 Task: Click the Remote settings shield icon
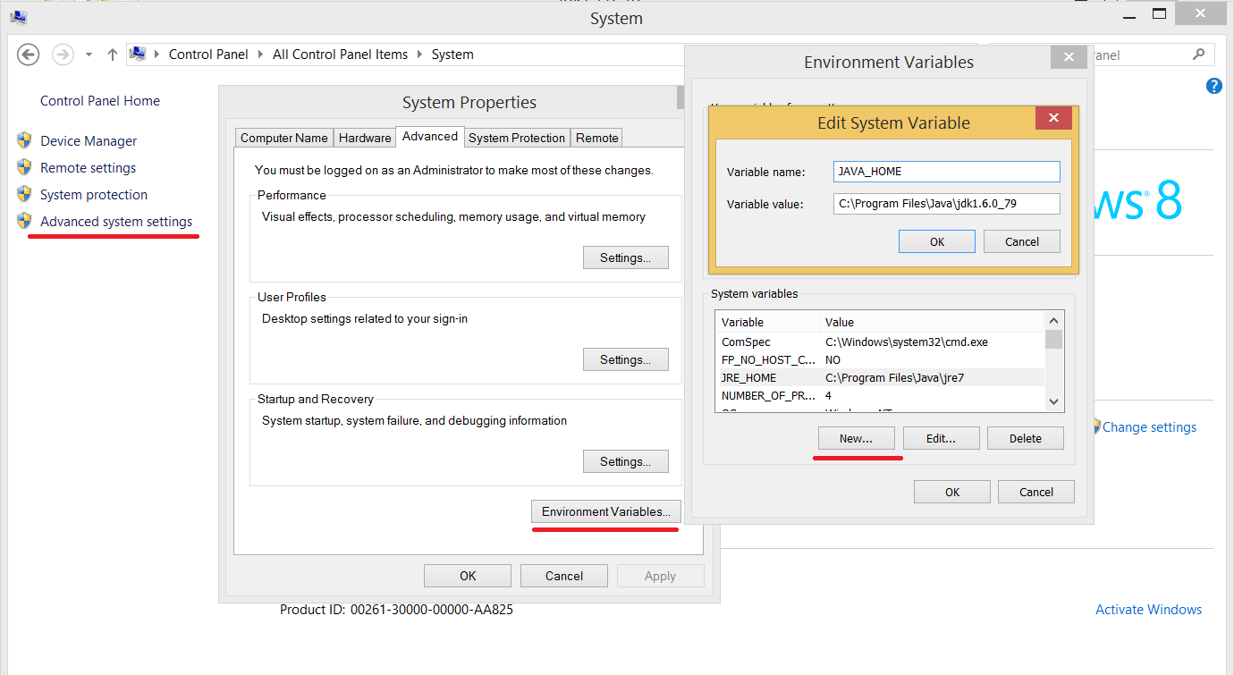[x=24, y=167]
